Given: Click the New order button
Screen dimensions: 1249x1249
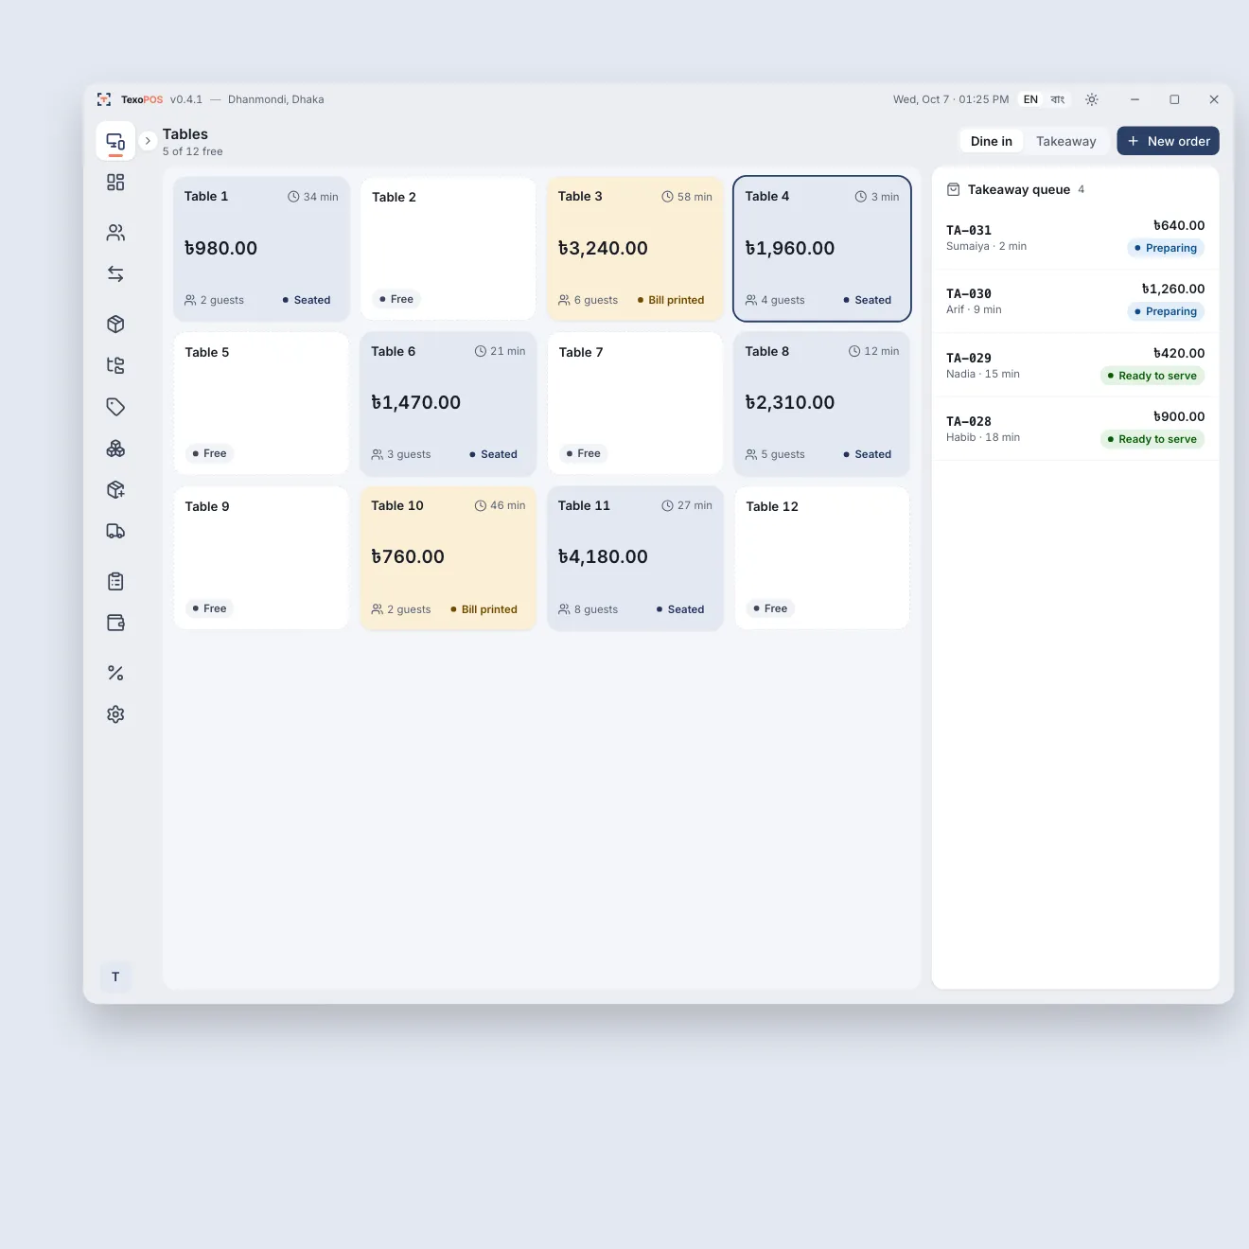Looking at the screenshot, I should point(1168,141).
